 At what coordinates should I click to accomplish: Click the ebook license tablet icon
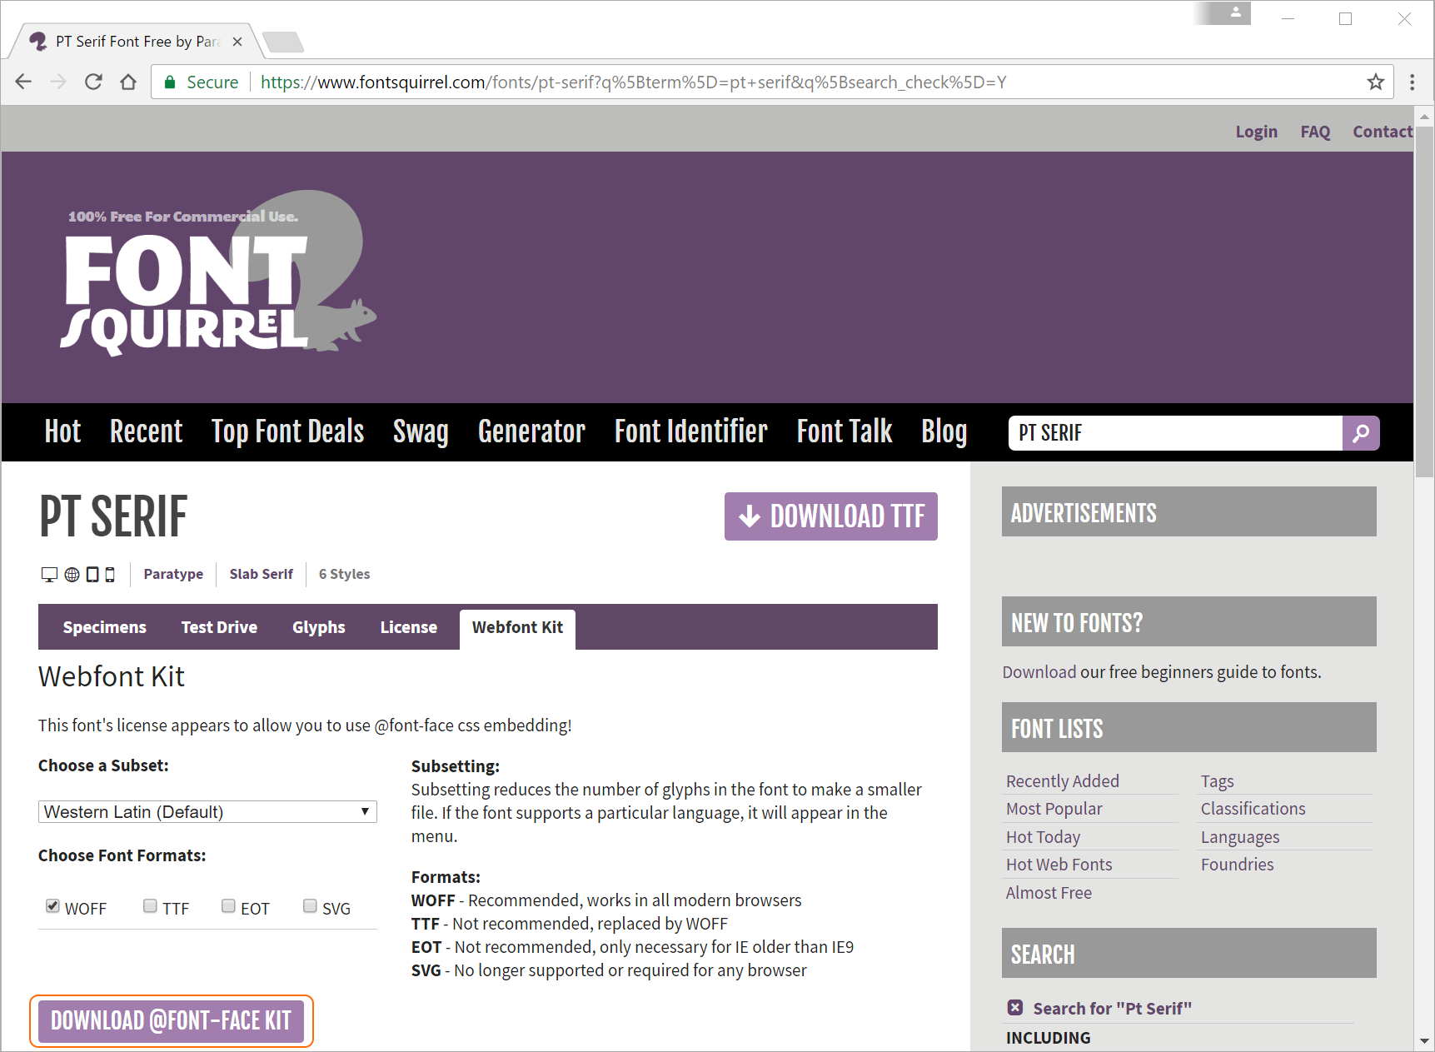tap(92, 575)
